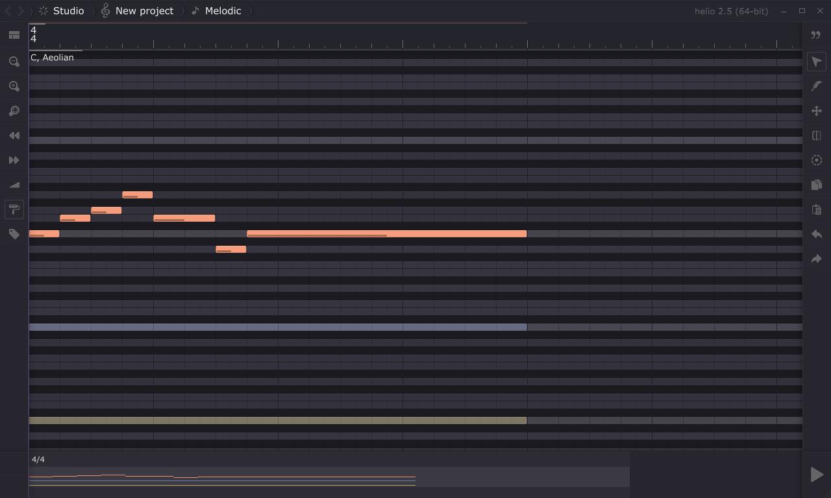Viewport: 831px width, 498px height.
Task: Click the C, Aeolian key signature label
Action: tap(52, 58)
